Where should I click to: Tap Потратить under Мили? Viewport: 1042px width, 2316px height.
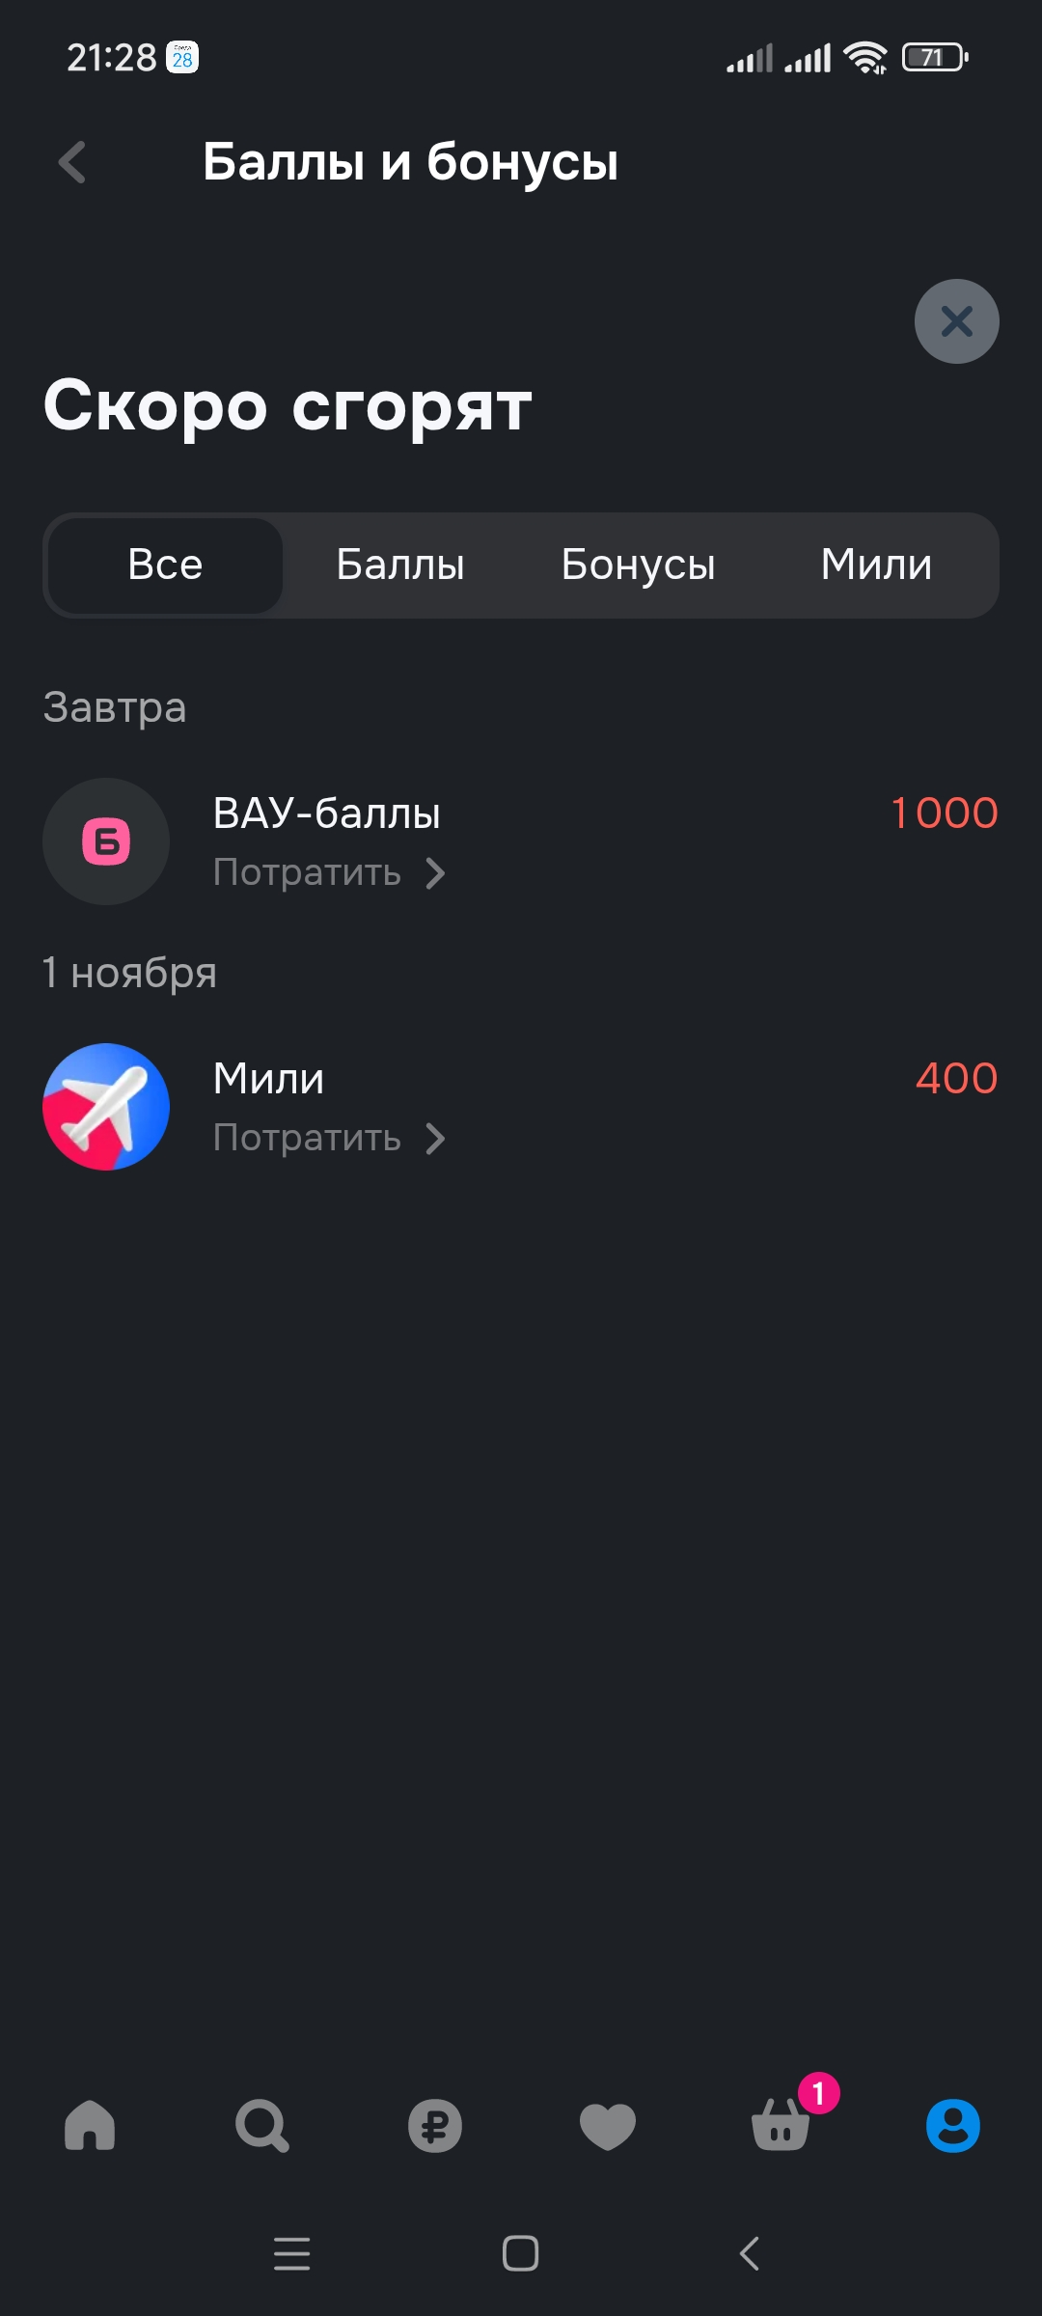[x=307, y=1139]
